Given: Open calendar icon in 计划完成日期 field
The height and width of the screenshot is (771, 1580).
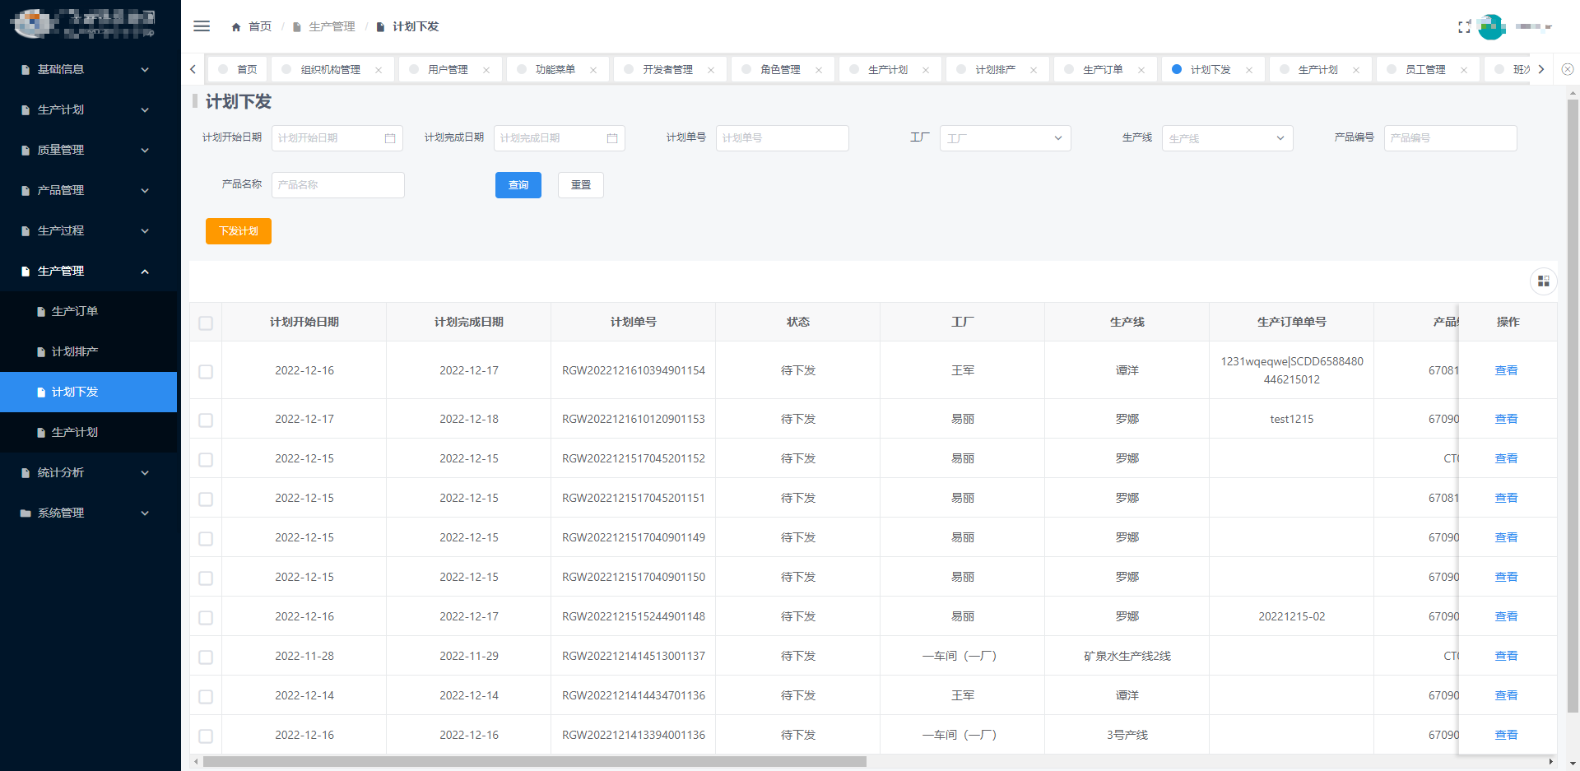Looking at the screenshot, I should [x=612, y=138].
